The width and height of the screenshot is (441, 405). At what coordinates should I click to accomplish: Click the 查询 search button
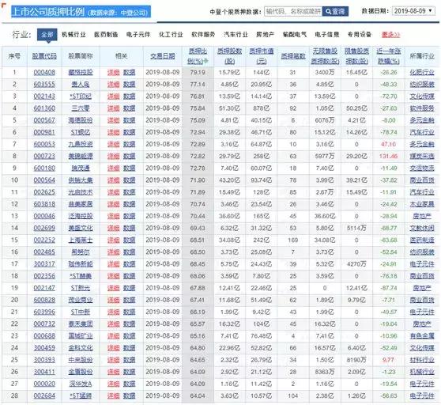pos(335,12)
